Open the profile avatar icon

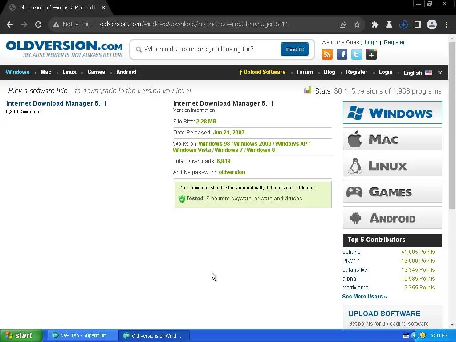[x=432, y=24]
